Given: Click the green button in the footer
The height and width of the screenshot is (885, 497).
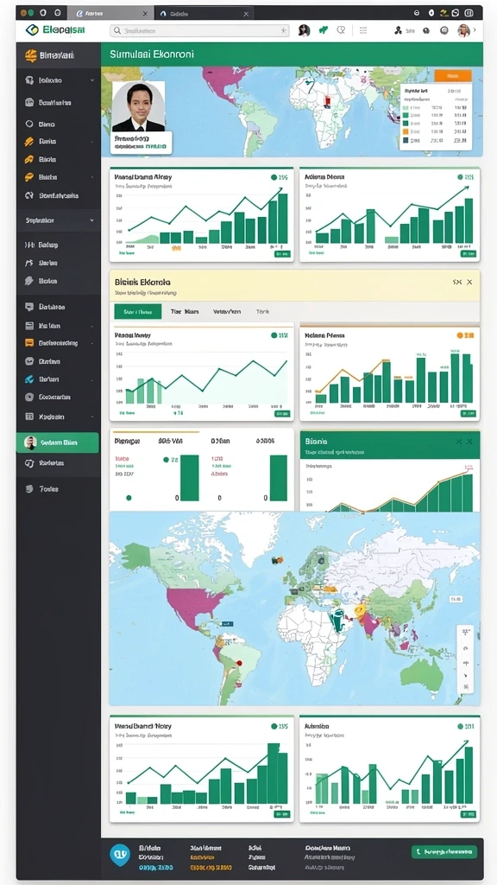Looking at the screenshot, I should [x=444, y=851].
